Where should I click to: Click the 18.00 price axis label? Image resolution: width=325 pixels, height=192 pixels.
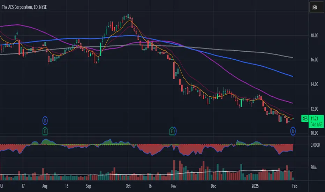[x=314, y=36]
